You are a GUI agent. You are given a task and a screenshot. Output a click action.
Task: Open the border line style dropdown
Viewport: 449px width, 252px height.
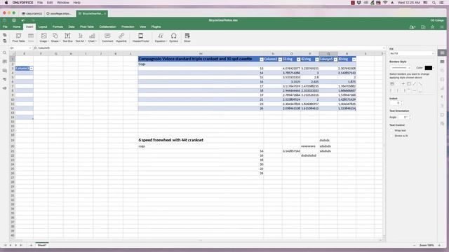(400, 68)
